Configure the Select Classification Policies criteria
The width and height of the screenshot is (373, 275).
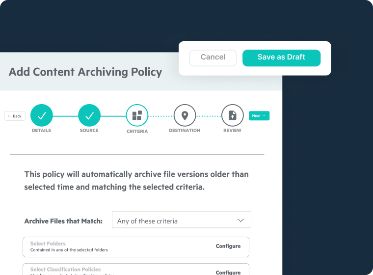[x=228, y=272]
